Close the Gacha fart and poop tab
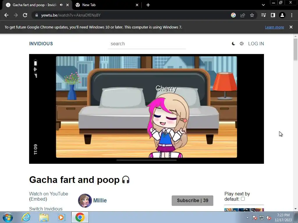Viewport: 298px width, 223px height. coord(68,5)
